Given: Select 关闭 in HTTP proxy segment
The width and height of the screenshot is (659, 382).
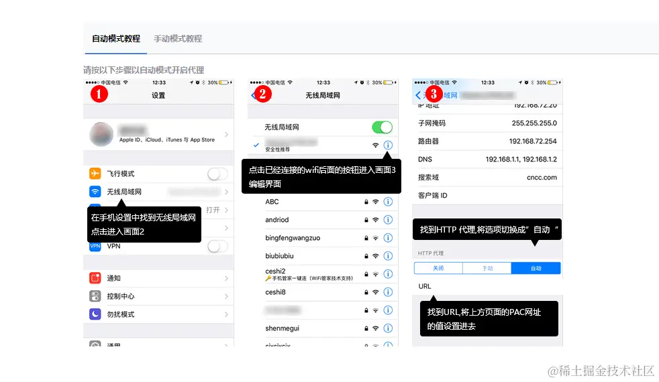Looking at the screenshot, I should (438, 268).
